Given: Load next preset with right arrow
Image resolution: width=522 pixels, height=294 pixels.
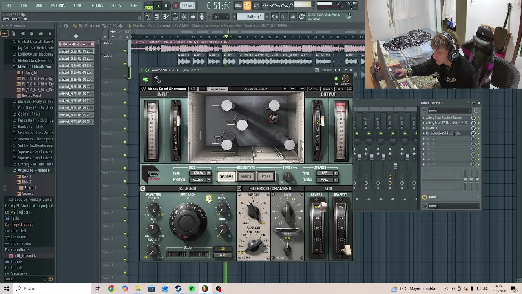Looking at the screenshot, I should (x=302, y=89).
